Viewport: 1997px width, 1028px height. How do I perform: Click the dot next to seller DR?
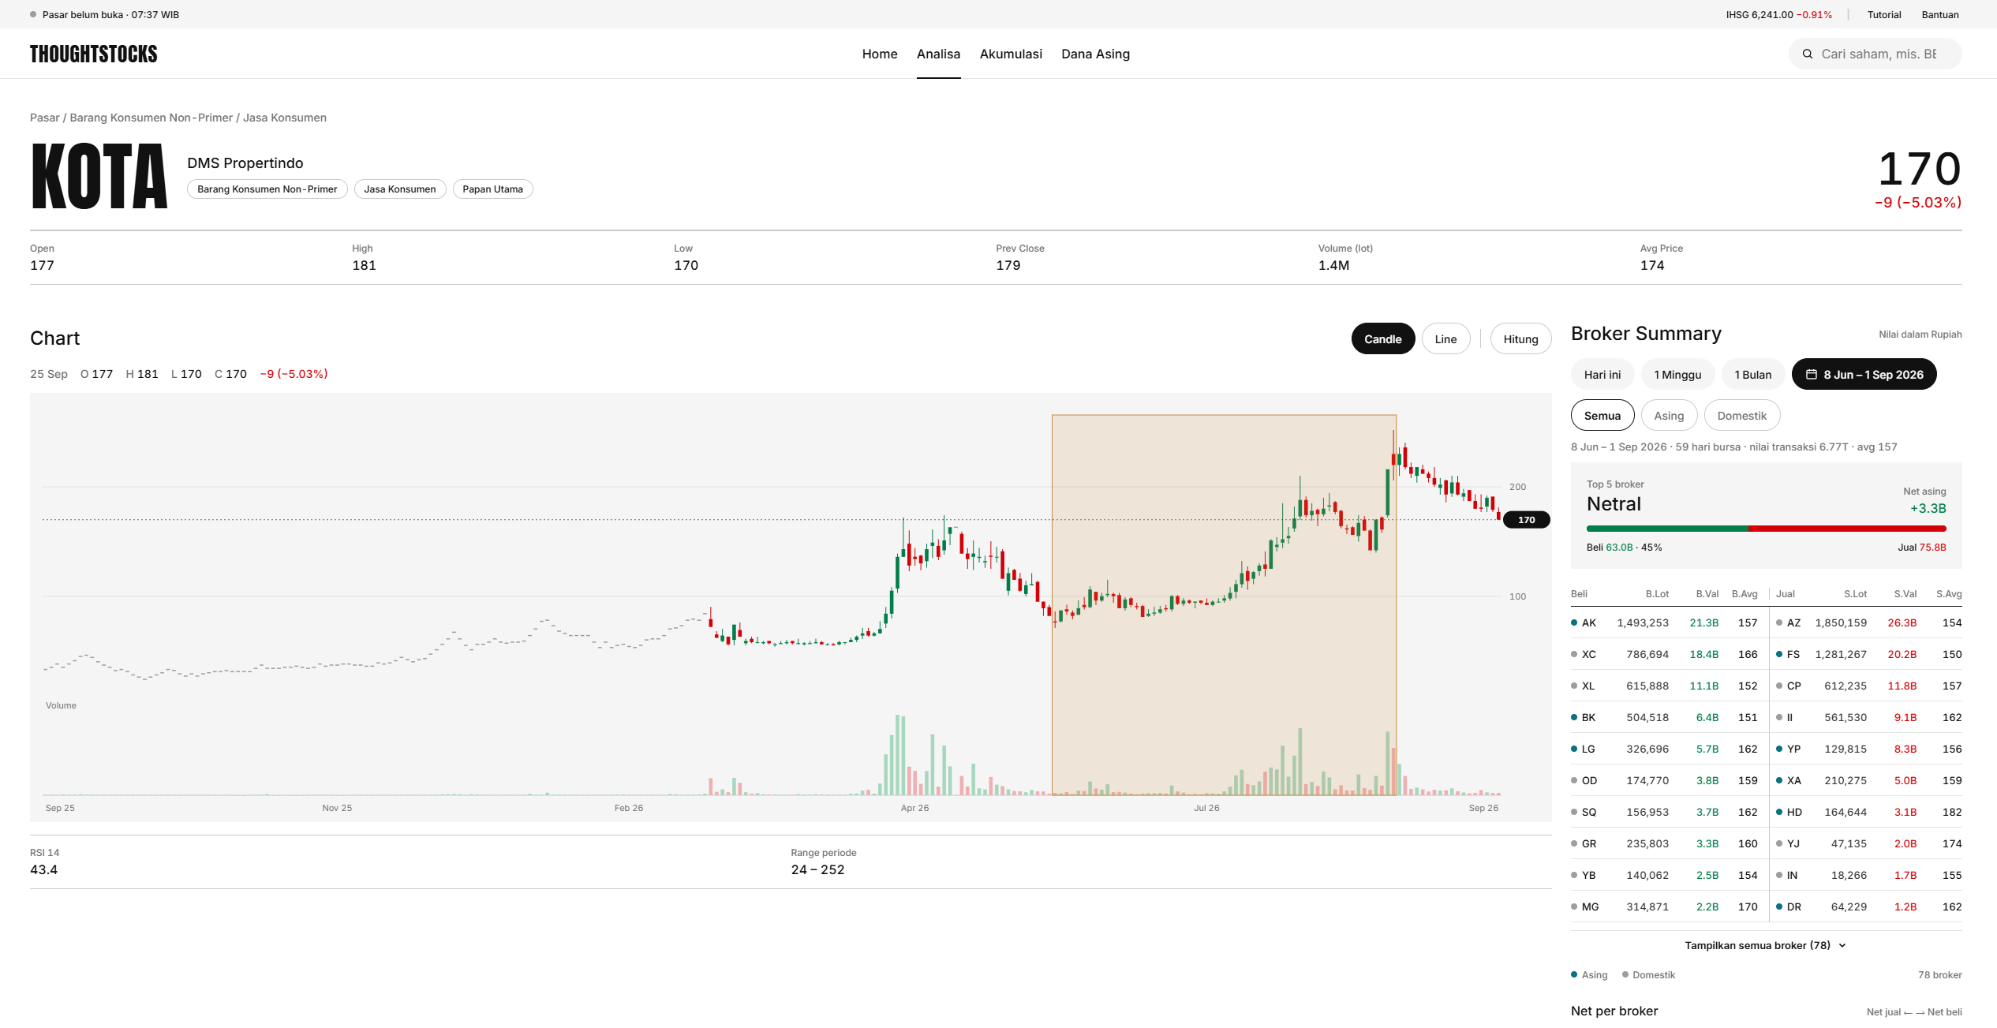pyautogui.click(x=1779, y=907)
